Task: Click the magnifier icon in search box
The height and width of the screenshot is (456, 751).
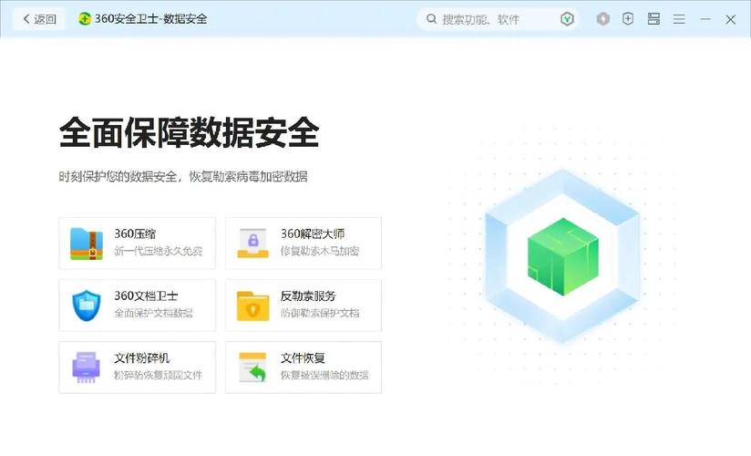Action: coord(431,19)
